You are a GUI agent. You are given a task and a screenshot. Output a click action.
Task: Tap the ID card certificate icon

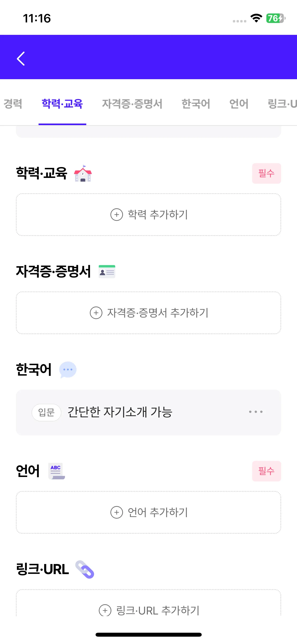[x=107, y=272]
